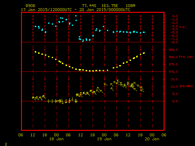Select the 20 Jan date label
The image size is (195, 146).
152,139
